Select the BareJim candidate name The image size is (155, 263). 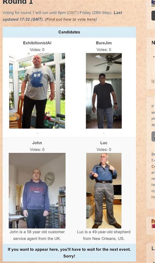[x=104, y=43]
